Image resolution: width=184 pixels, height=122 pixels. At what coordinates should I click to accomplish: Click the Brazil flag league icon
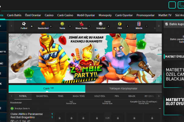tap(12, 109)
